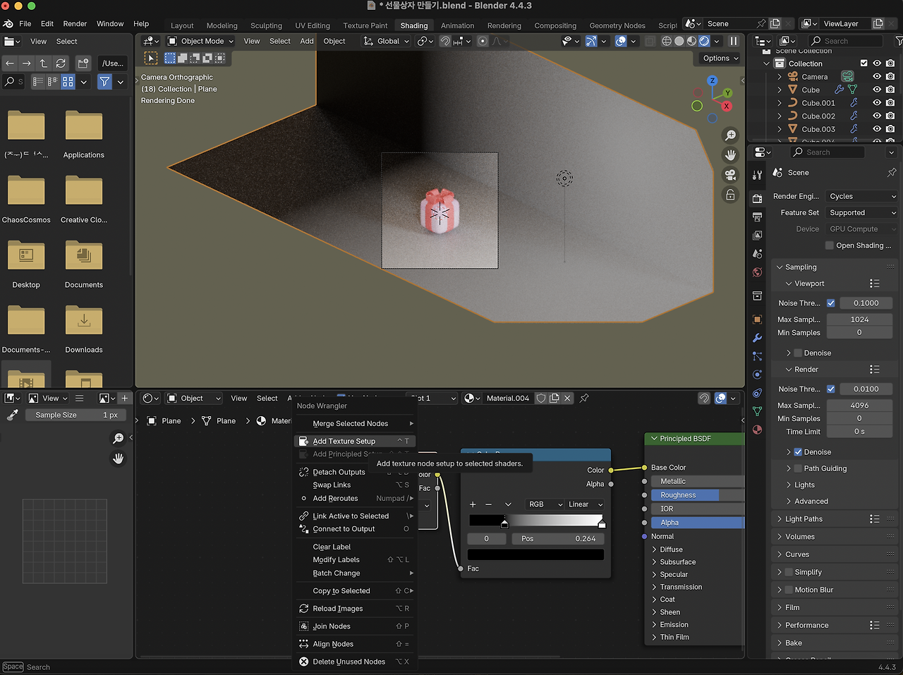This screenshot has width=903, height=675.
Task: Open the Render properties tab icon
Action: click(x=757, y=198)
